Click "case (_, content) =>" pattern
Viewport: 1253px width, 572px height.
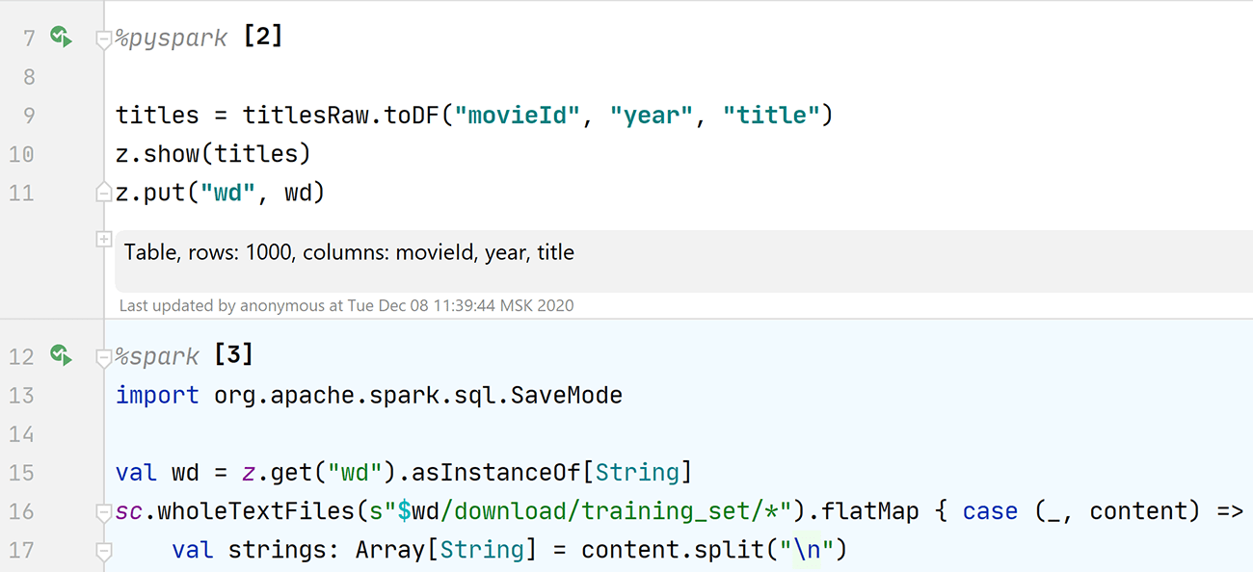[x=1103, y=511]
